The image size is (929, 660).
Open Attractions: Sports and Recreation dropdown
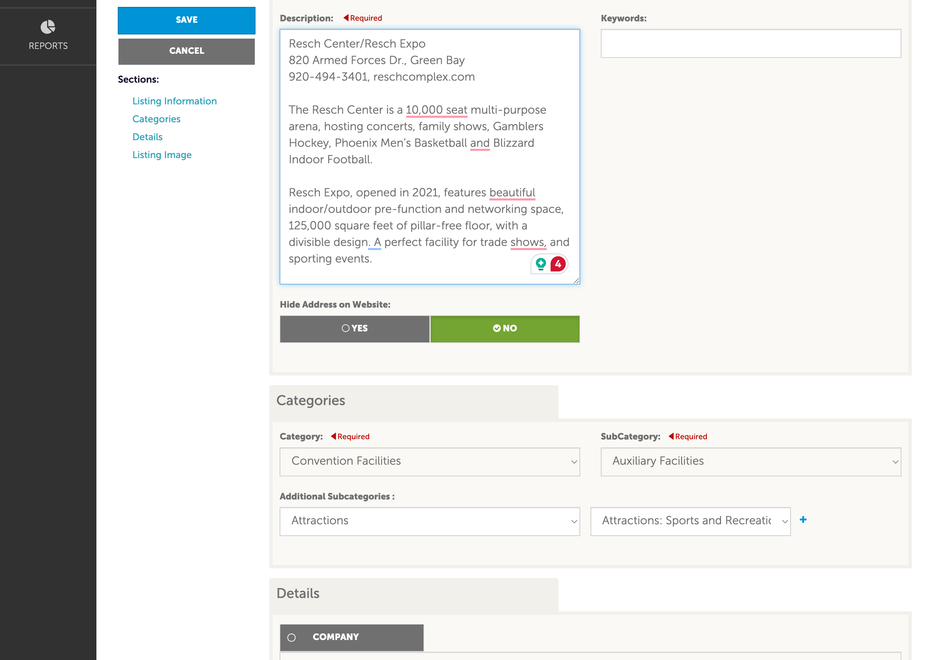pos(691,522)
